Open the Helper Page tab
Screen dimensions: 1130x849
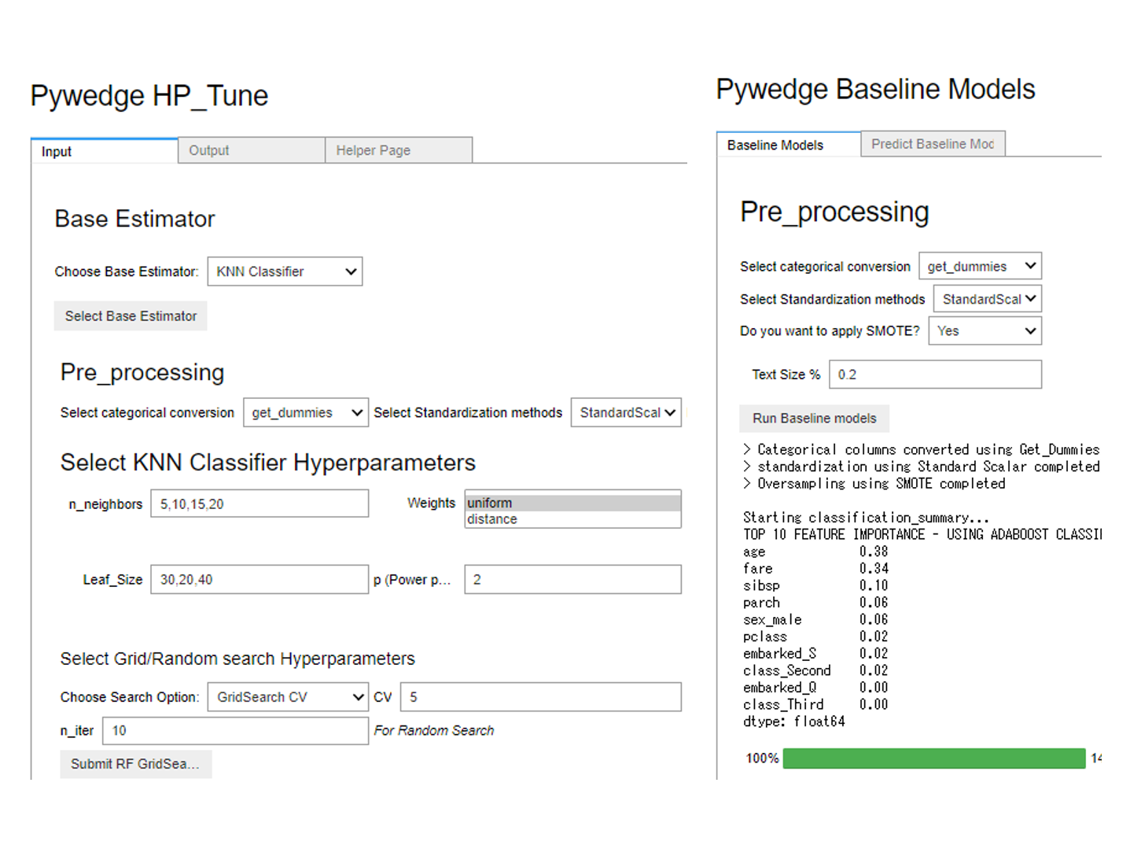(398, 150)
